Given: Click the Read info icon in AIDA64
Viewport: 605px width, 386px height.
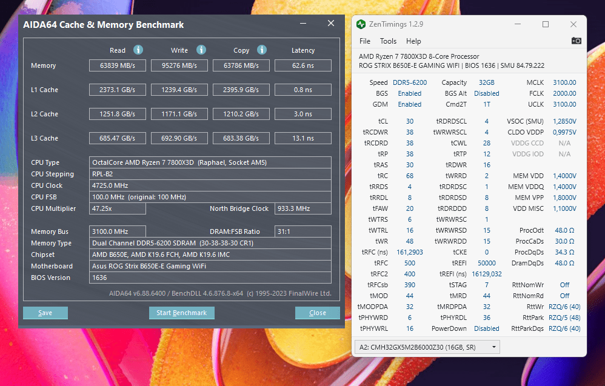Looking at the screenshot, I should point(138,50).
